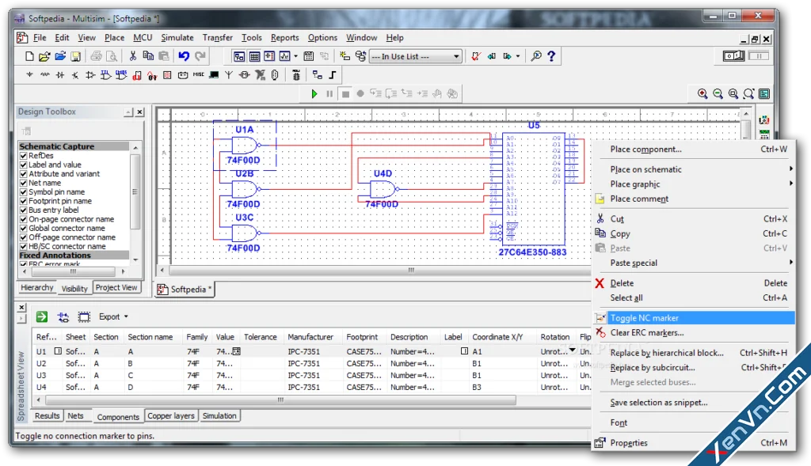Viewport: 811px width, 466px height.
Task: Place a basic resistor component
Action: (x=45, y=75)
